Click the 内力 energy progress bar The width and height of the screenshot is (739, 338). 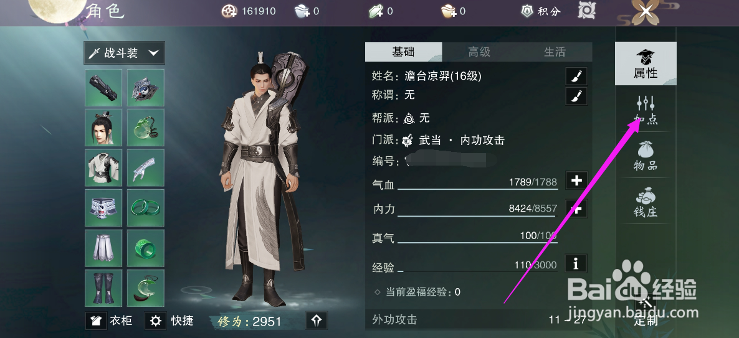point(477,215)
